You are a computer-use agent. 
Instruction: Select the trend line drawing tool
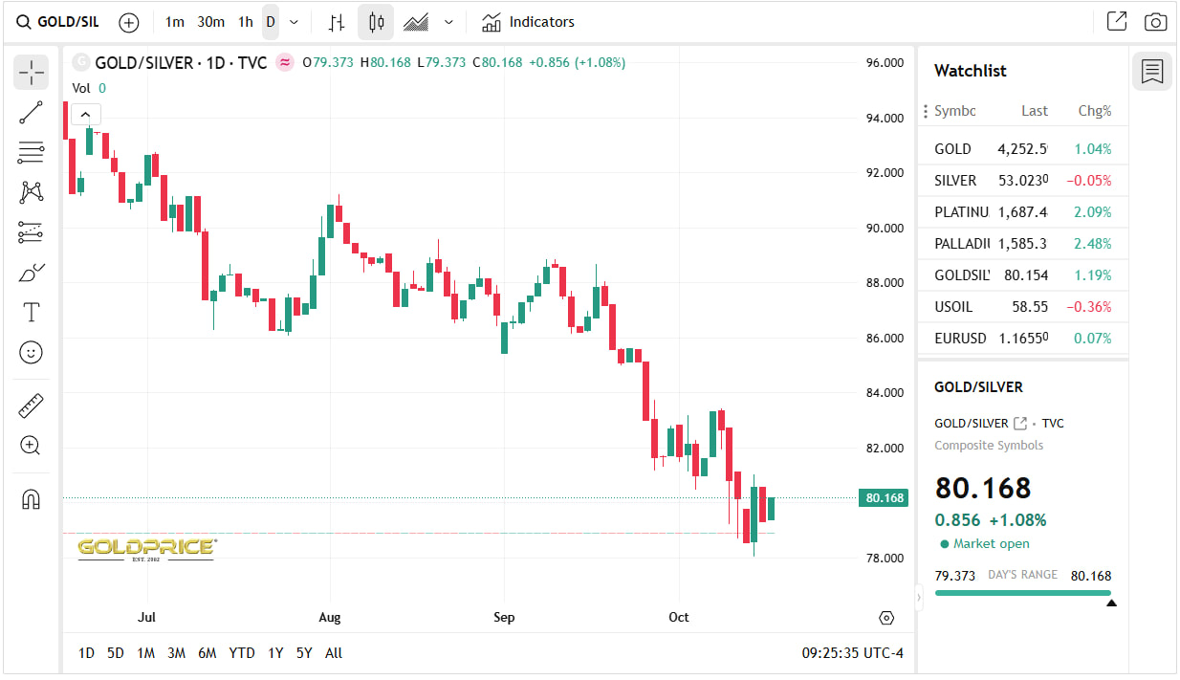tap(31, 113)
